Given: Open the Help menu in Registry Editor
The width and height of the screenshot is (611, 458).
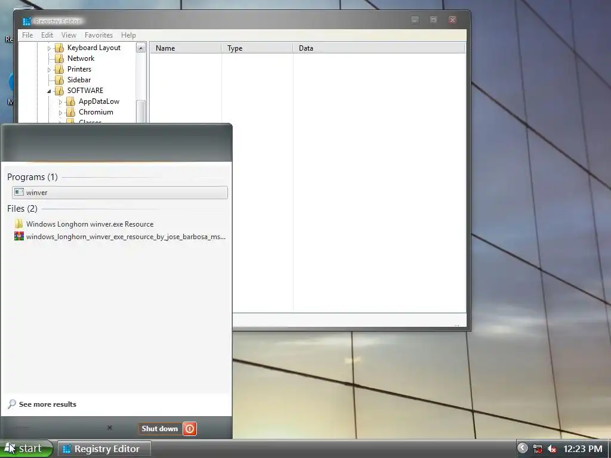Looking at the screenshot, I should pos(128,35).
